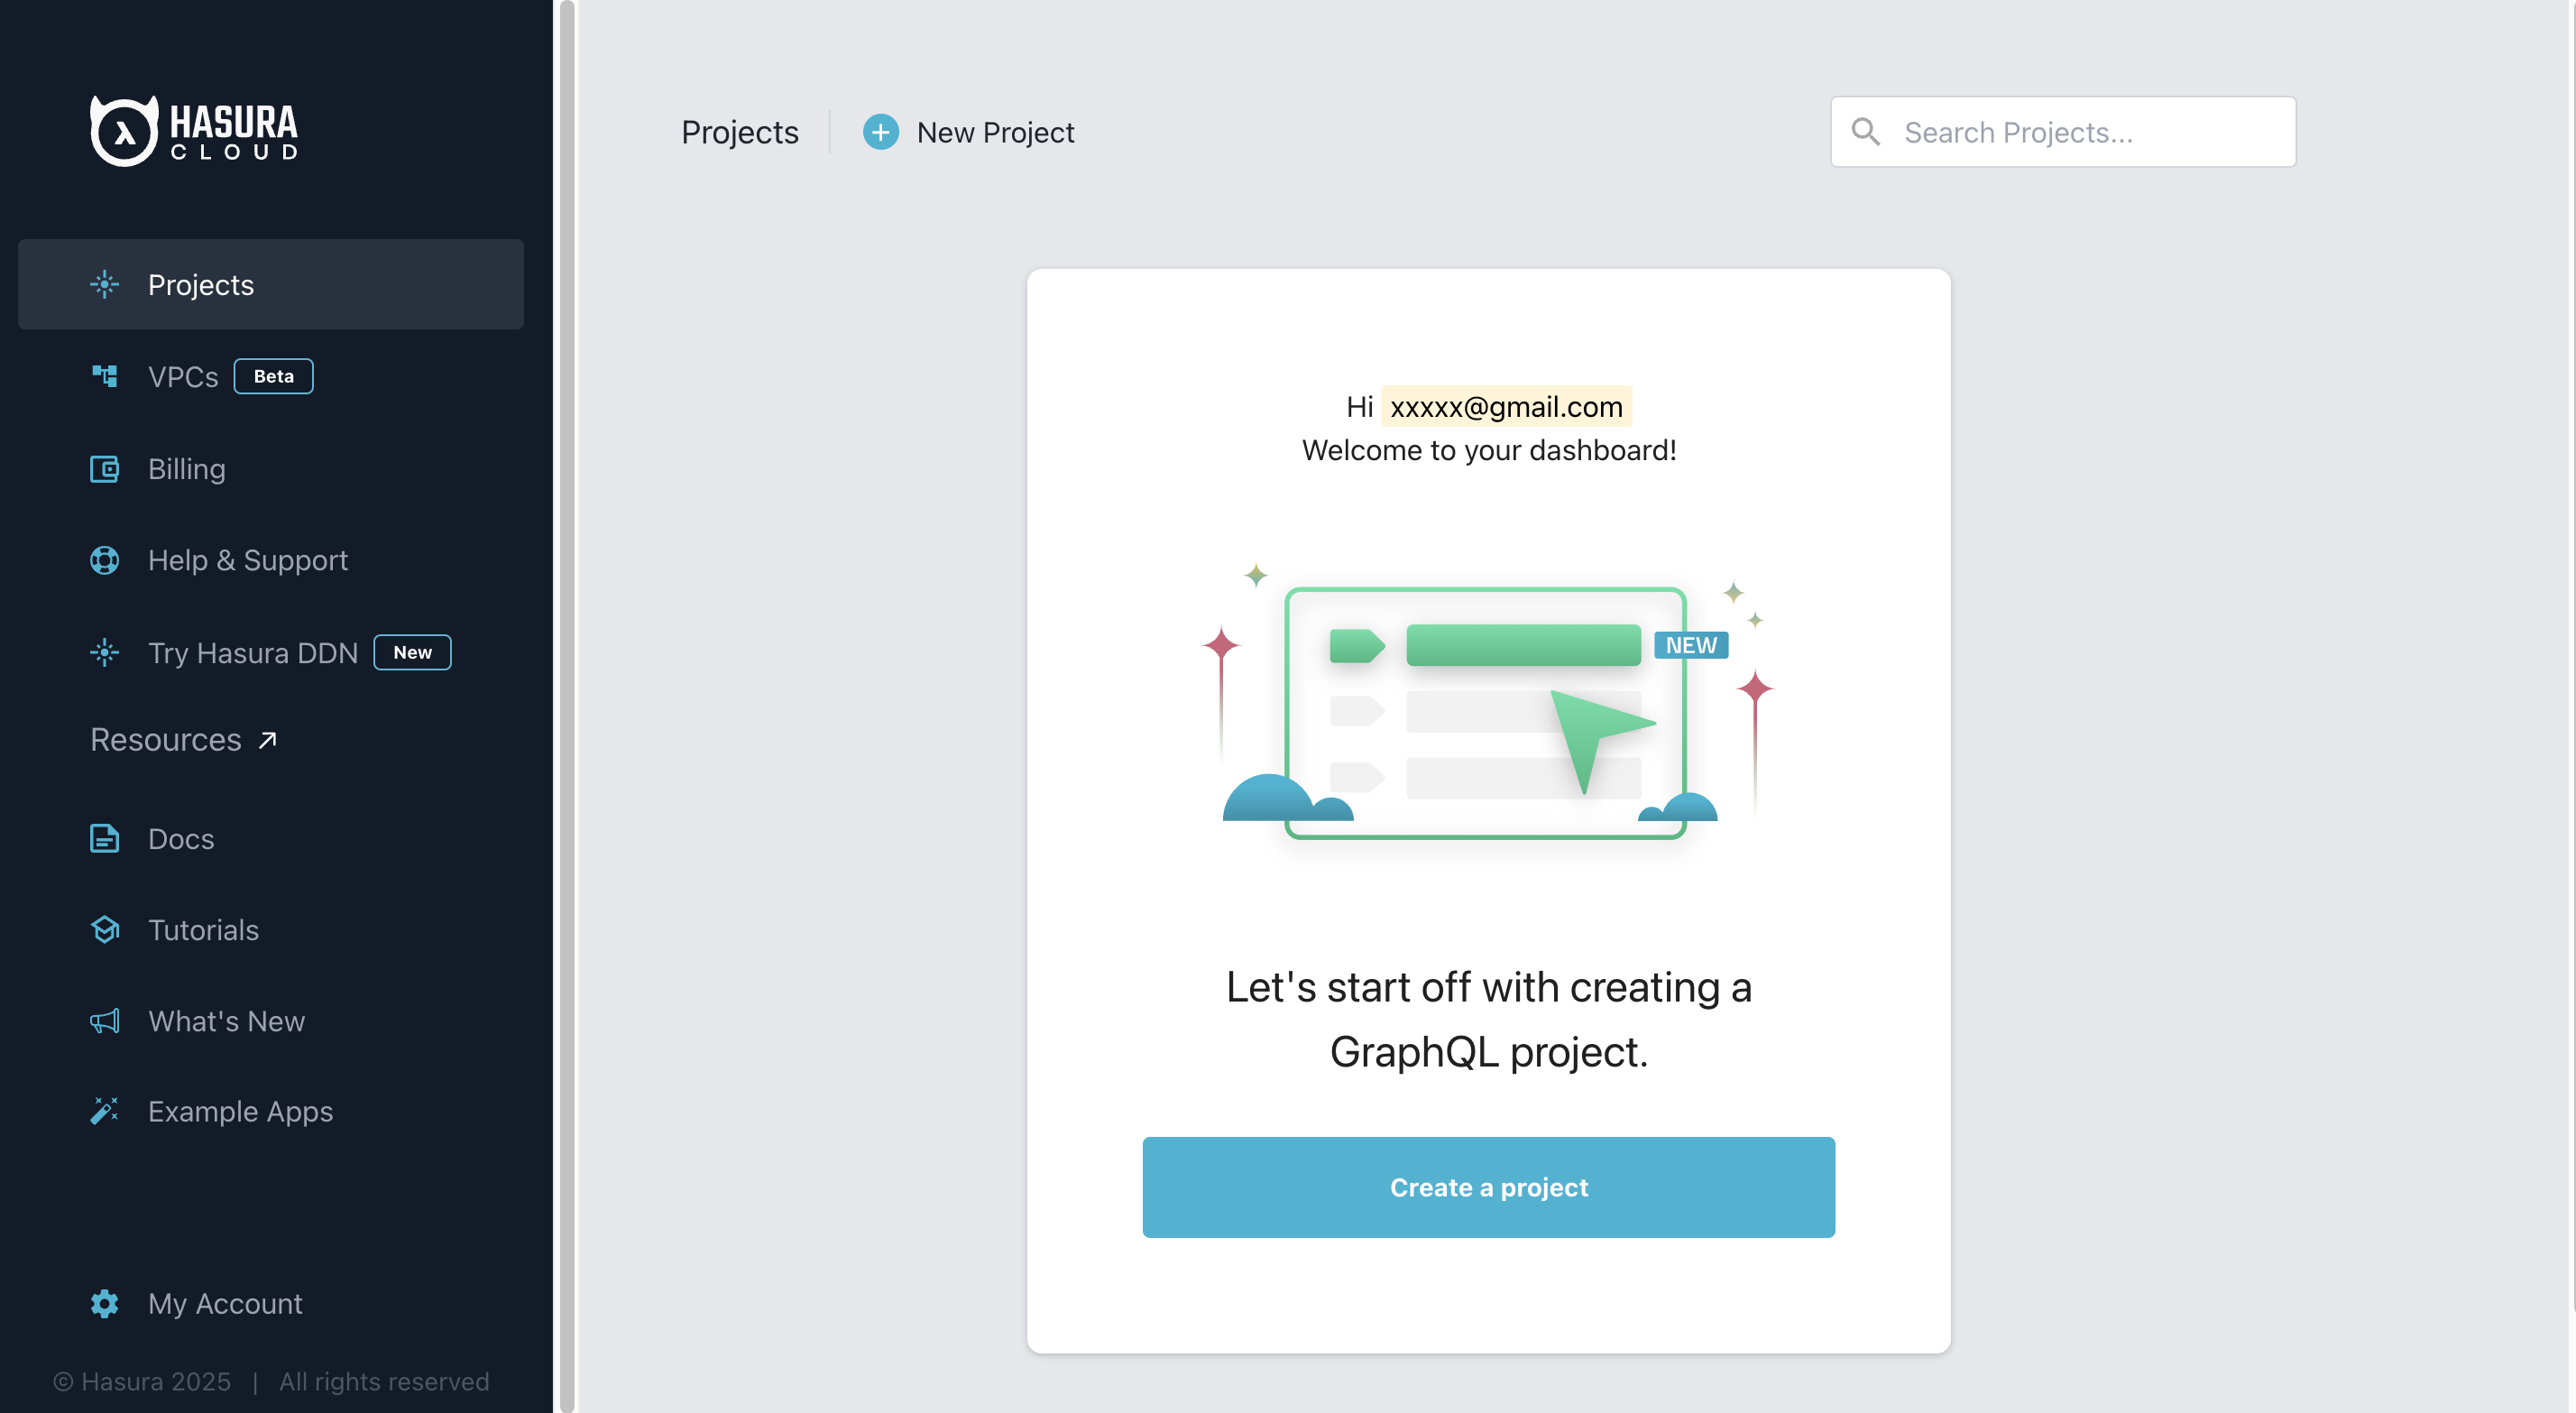The height and width of the screenshot is (1413, 2576).
Task: Click the Example Apps wand icon
Action: pos(104,1111)
